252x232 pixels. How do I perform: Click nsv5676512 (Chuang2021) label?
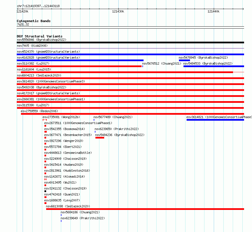click(162, 63)
